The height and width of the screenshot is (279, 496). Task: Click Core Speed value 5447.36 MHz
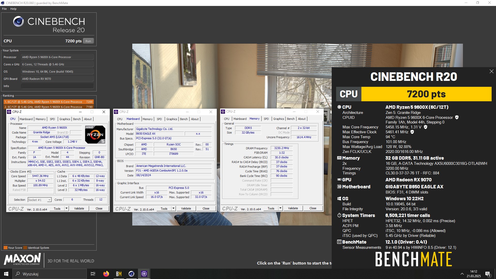click(40, 176)
